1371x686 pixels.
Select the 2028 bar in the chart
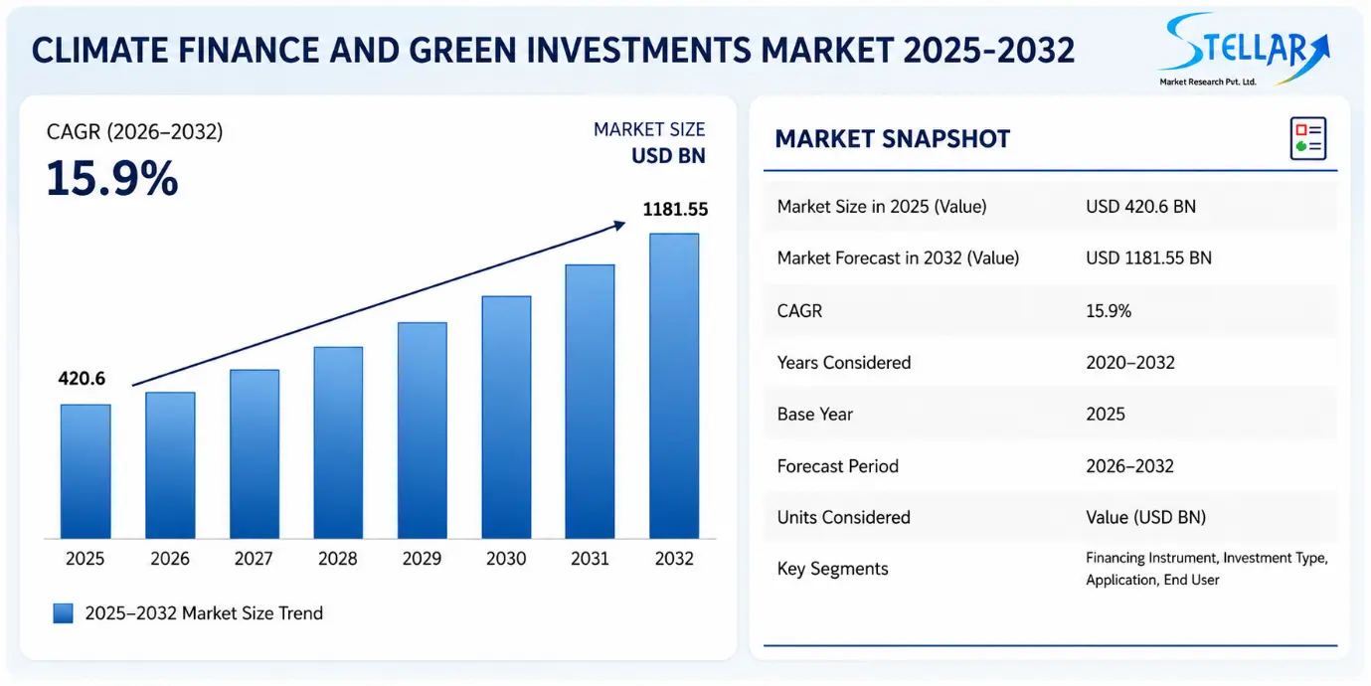point(338,442)
